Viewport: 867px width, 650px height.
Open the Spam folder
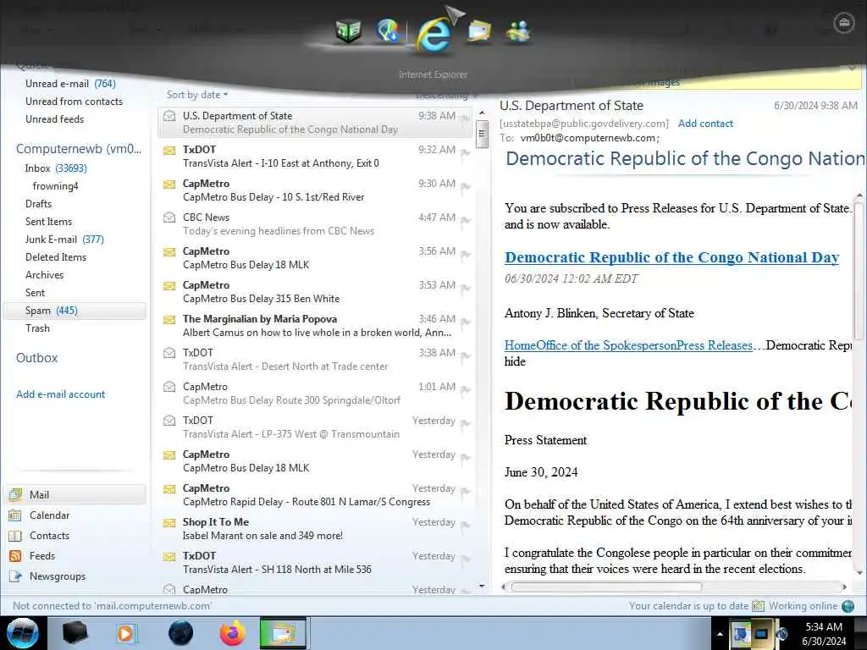pyautogui.click(x=75, y=311)
